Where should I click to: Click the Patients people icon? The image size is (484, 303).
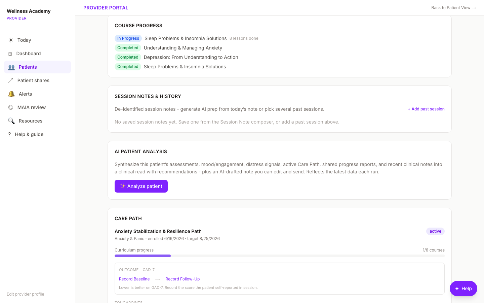(11, 67)
